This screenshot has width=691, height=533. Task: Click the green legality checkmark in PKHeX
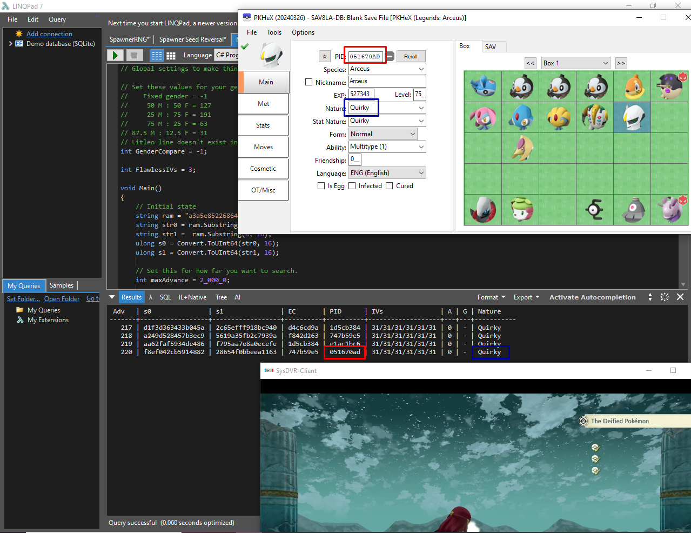click(x=245, y=46)
